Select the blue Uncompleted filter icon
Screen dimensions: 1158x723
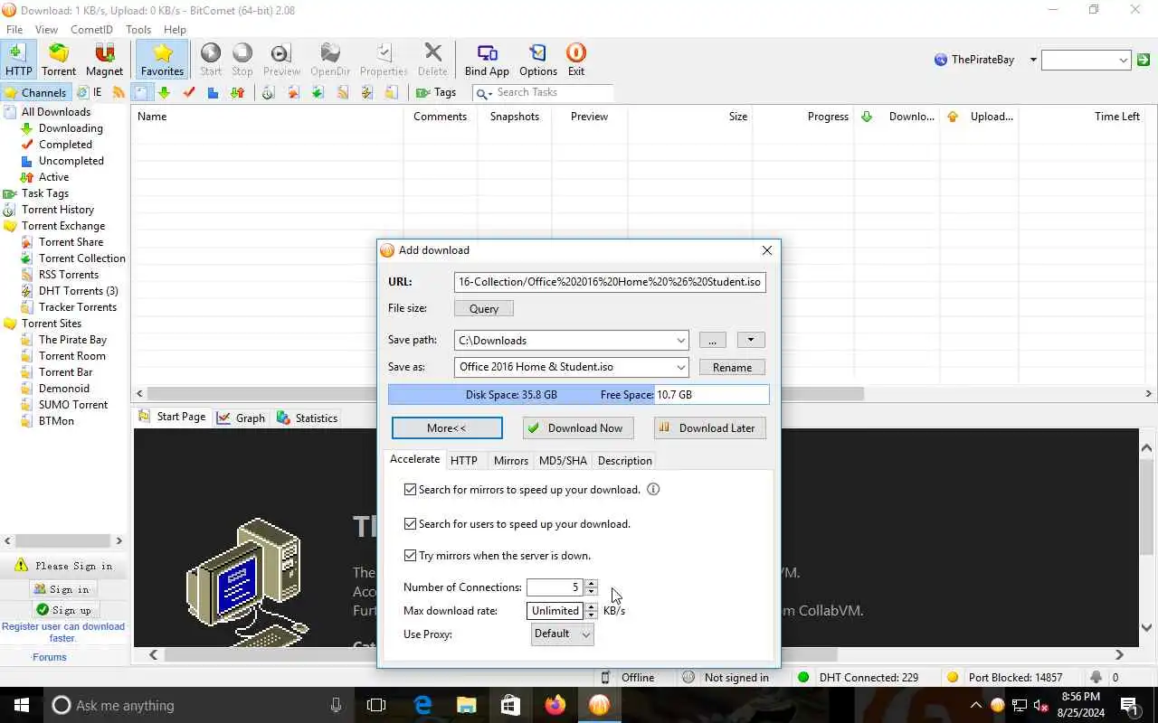(213, 92)
